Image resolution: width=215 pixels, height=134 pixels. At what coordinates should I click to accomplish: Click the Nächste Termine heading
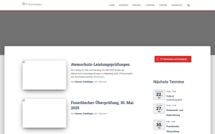tap(169, 82)
